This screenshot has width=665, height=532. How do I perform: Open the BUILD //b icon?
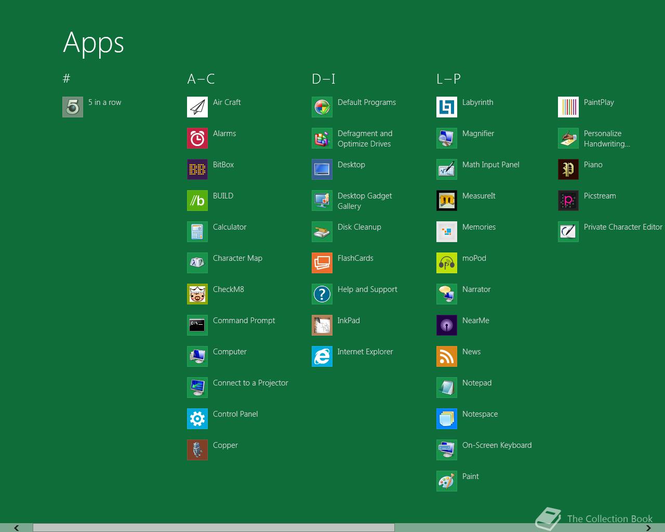[x=197, y=201]
